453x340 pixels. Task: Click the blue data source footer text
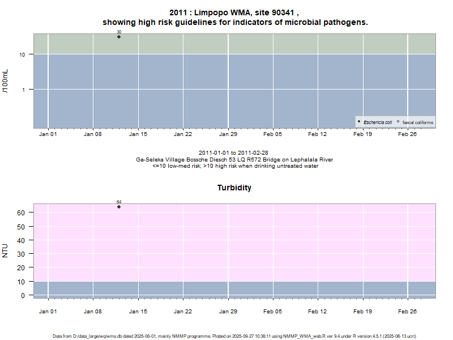[x=234, y=336]
